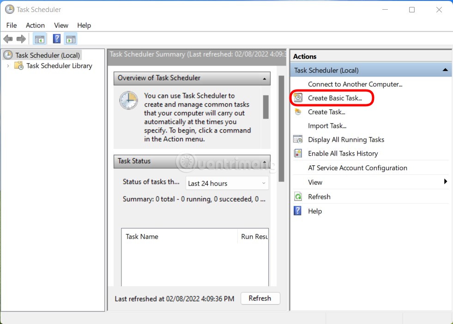The width and height of the screenshot is (453, 324).
Task: Click the Overview section's inner scrollbar
Action: tap(266, 107)
